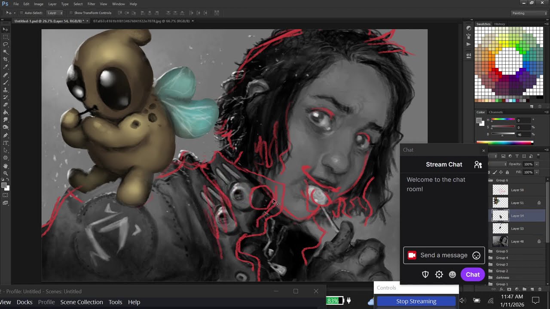This screenshot has height=309, width=550.
Task: Select the Move tool in the toolbox
Action: coord(6,29)
